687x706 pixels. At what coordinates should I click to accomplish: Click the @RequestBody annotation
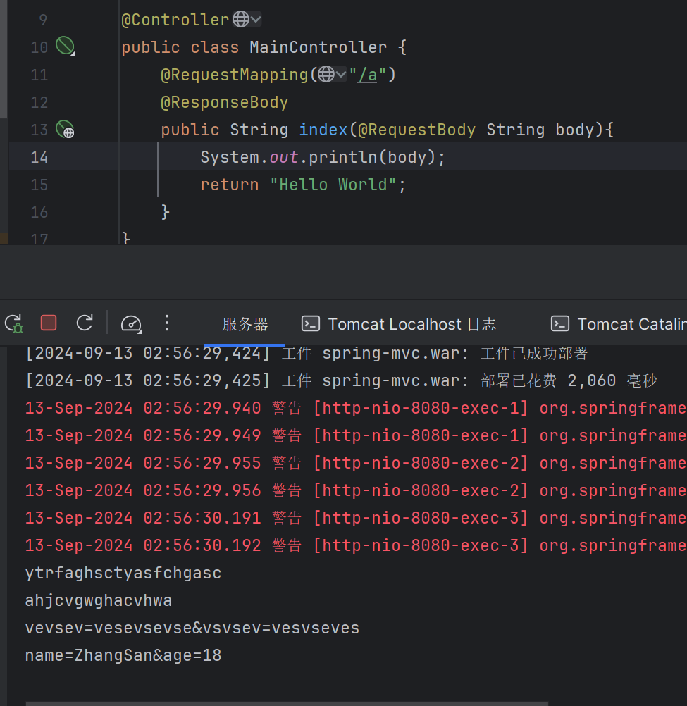click(x=417, y=130)
